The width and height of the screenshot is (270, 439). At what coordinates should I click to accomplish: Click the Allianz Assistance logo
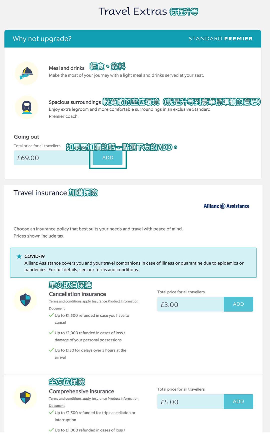click(226, 206)
